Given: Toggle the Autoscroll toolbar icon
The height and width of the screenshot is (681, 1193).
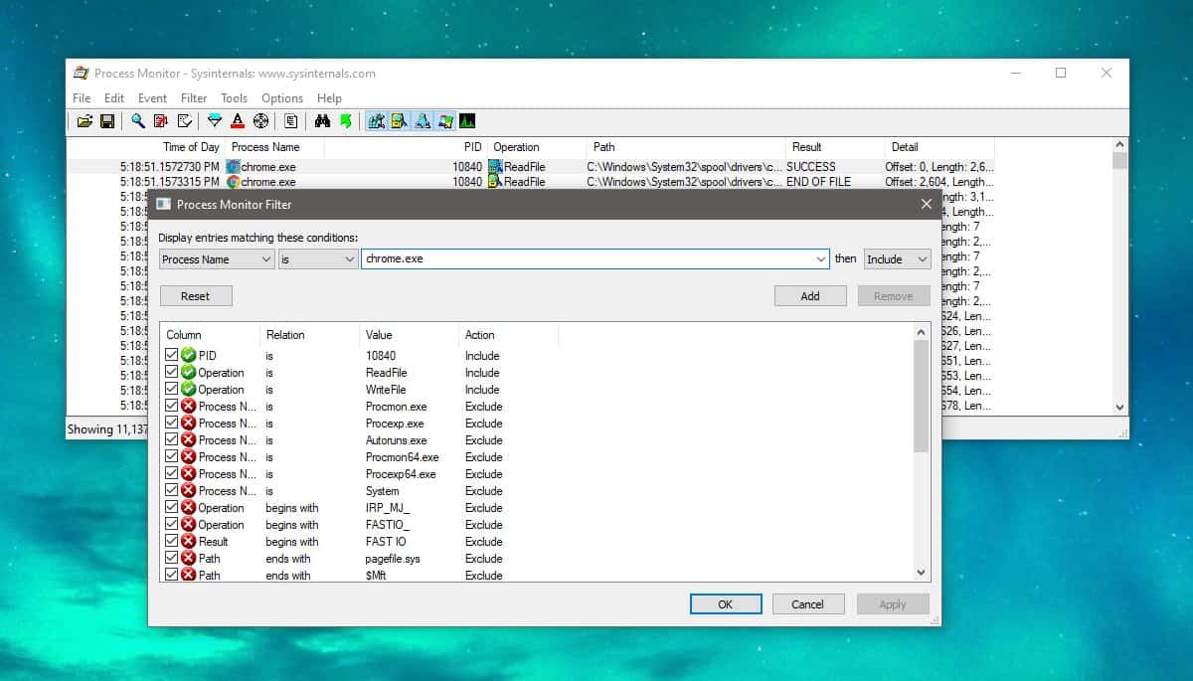Looking at the screenshot, I should point(161,121).
